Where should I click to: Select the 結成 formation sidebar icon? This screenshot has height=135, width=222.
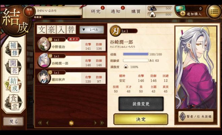pos(13,85)
